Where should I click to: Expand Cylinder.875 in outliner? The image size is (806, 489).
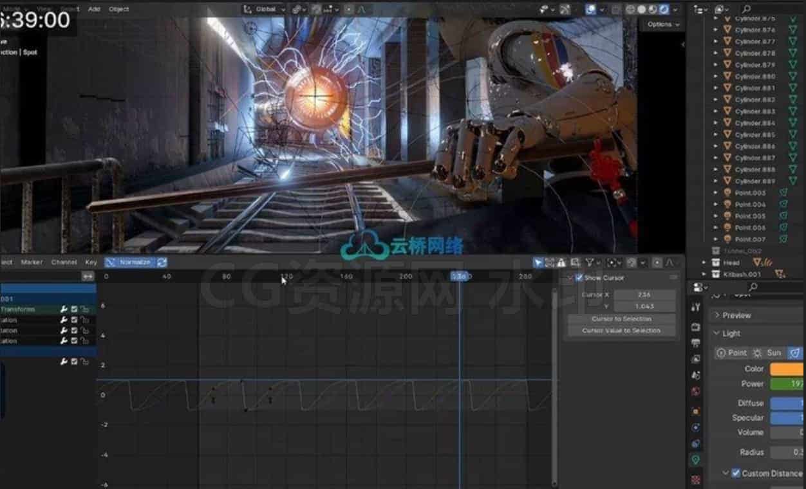[x=715, y=19]
